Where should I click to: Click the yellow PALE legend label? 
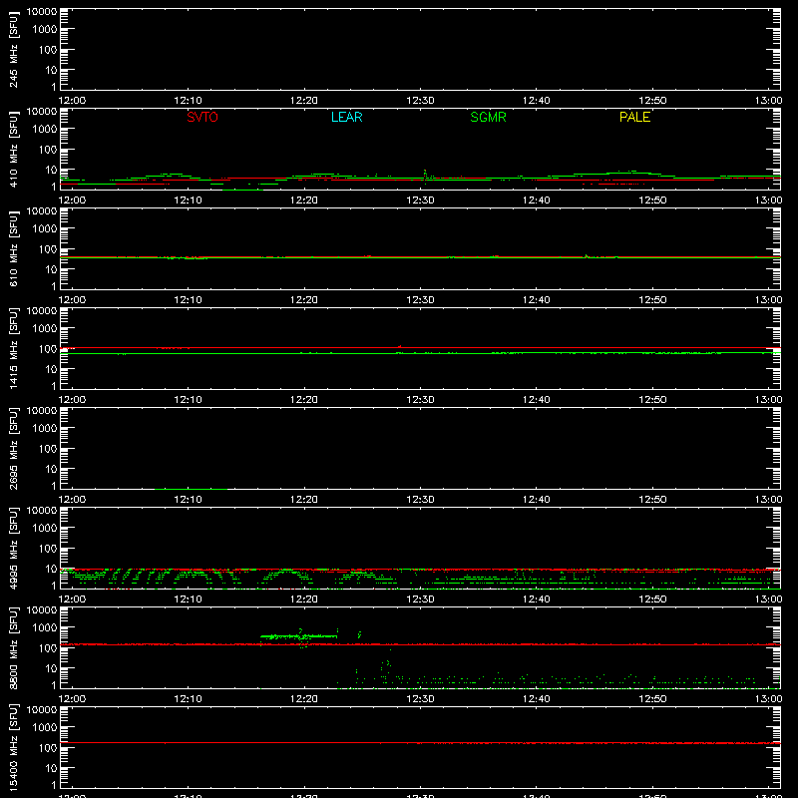pos(634,117)
